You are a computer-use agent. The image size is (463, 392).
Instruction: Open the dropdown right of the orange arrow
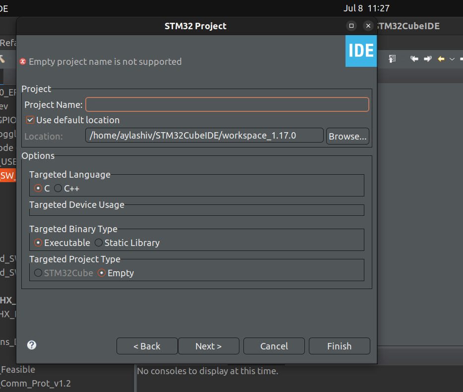(x=452, y=59)
